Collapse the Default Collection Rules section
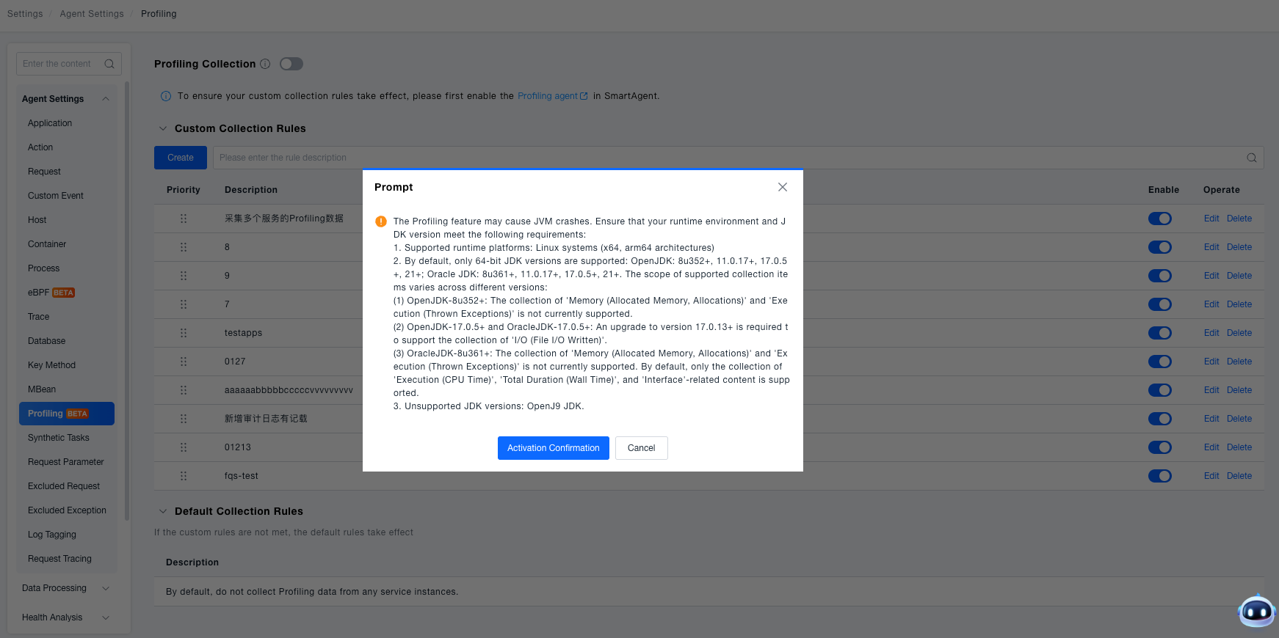 click(x=163, y=511)
